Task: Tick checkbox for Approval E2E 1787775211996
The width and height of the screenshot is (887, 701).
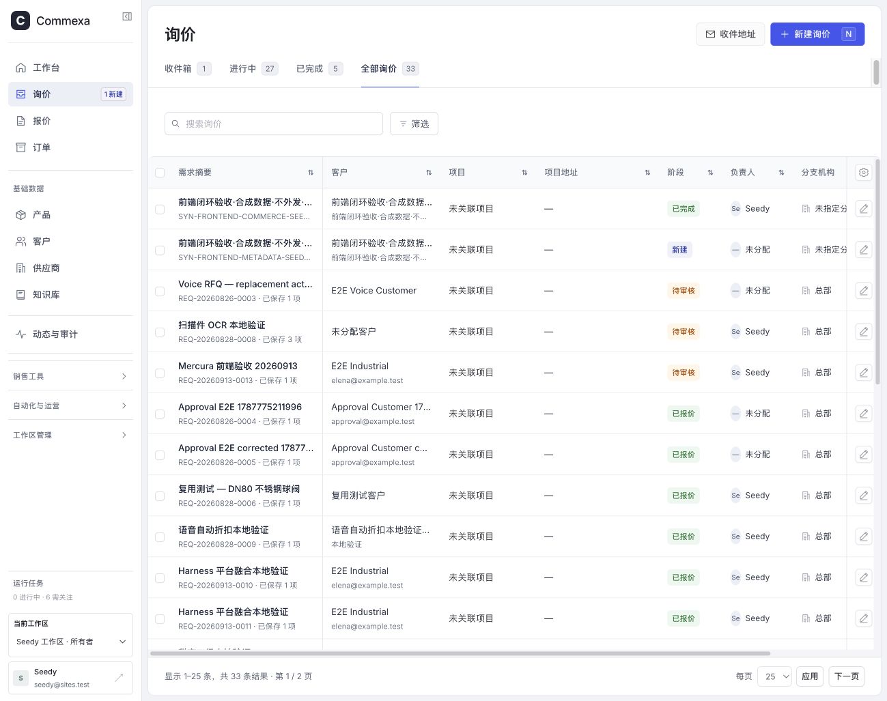Action: pyautogui.click(x=160, y=414)
